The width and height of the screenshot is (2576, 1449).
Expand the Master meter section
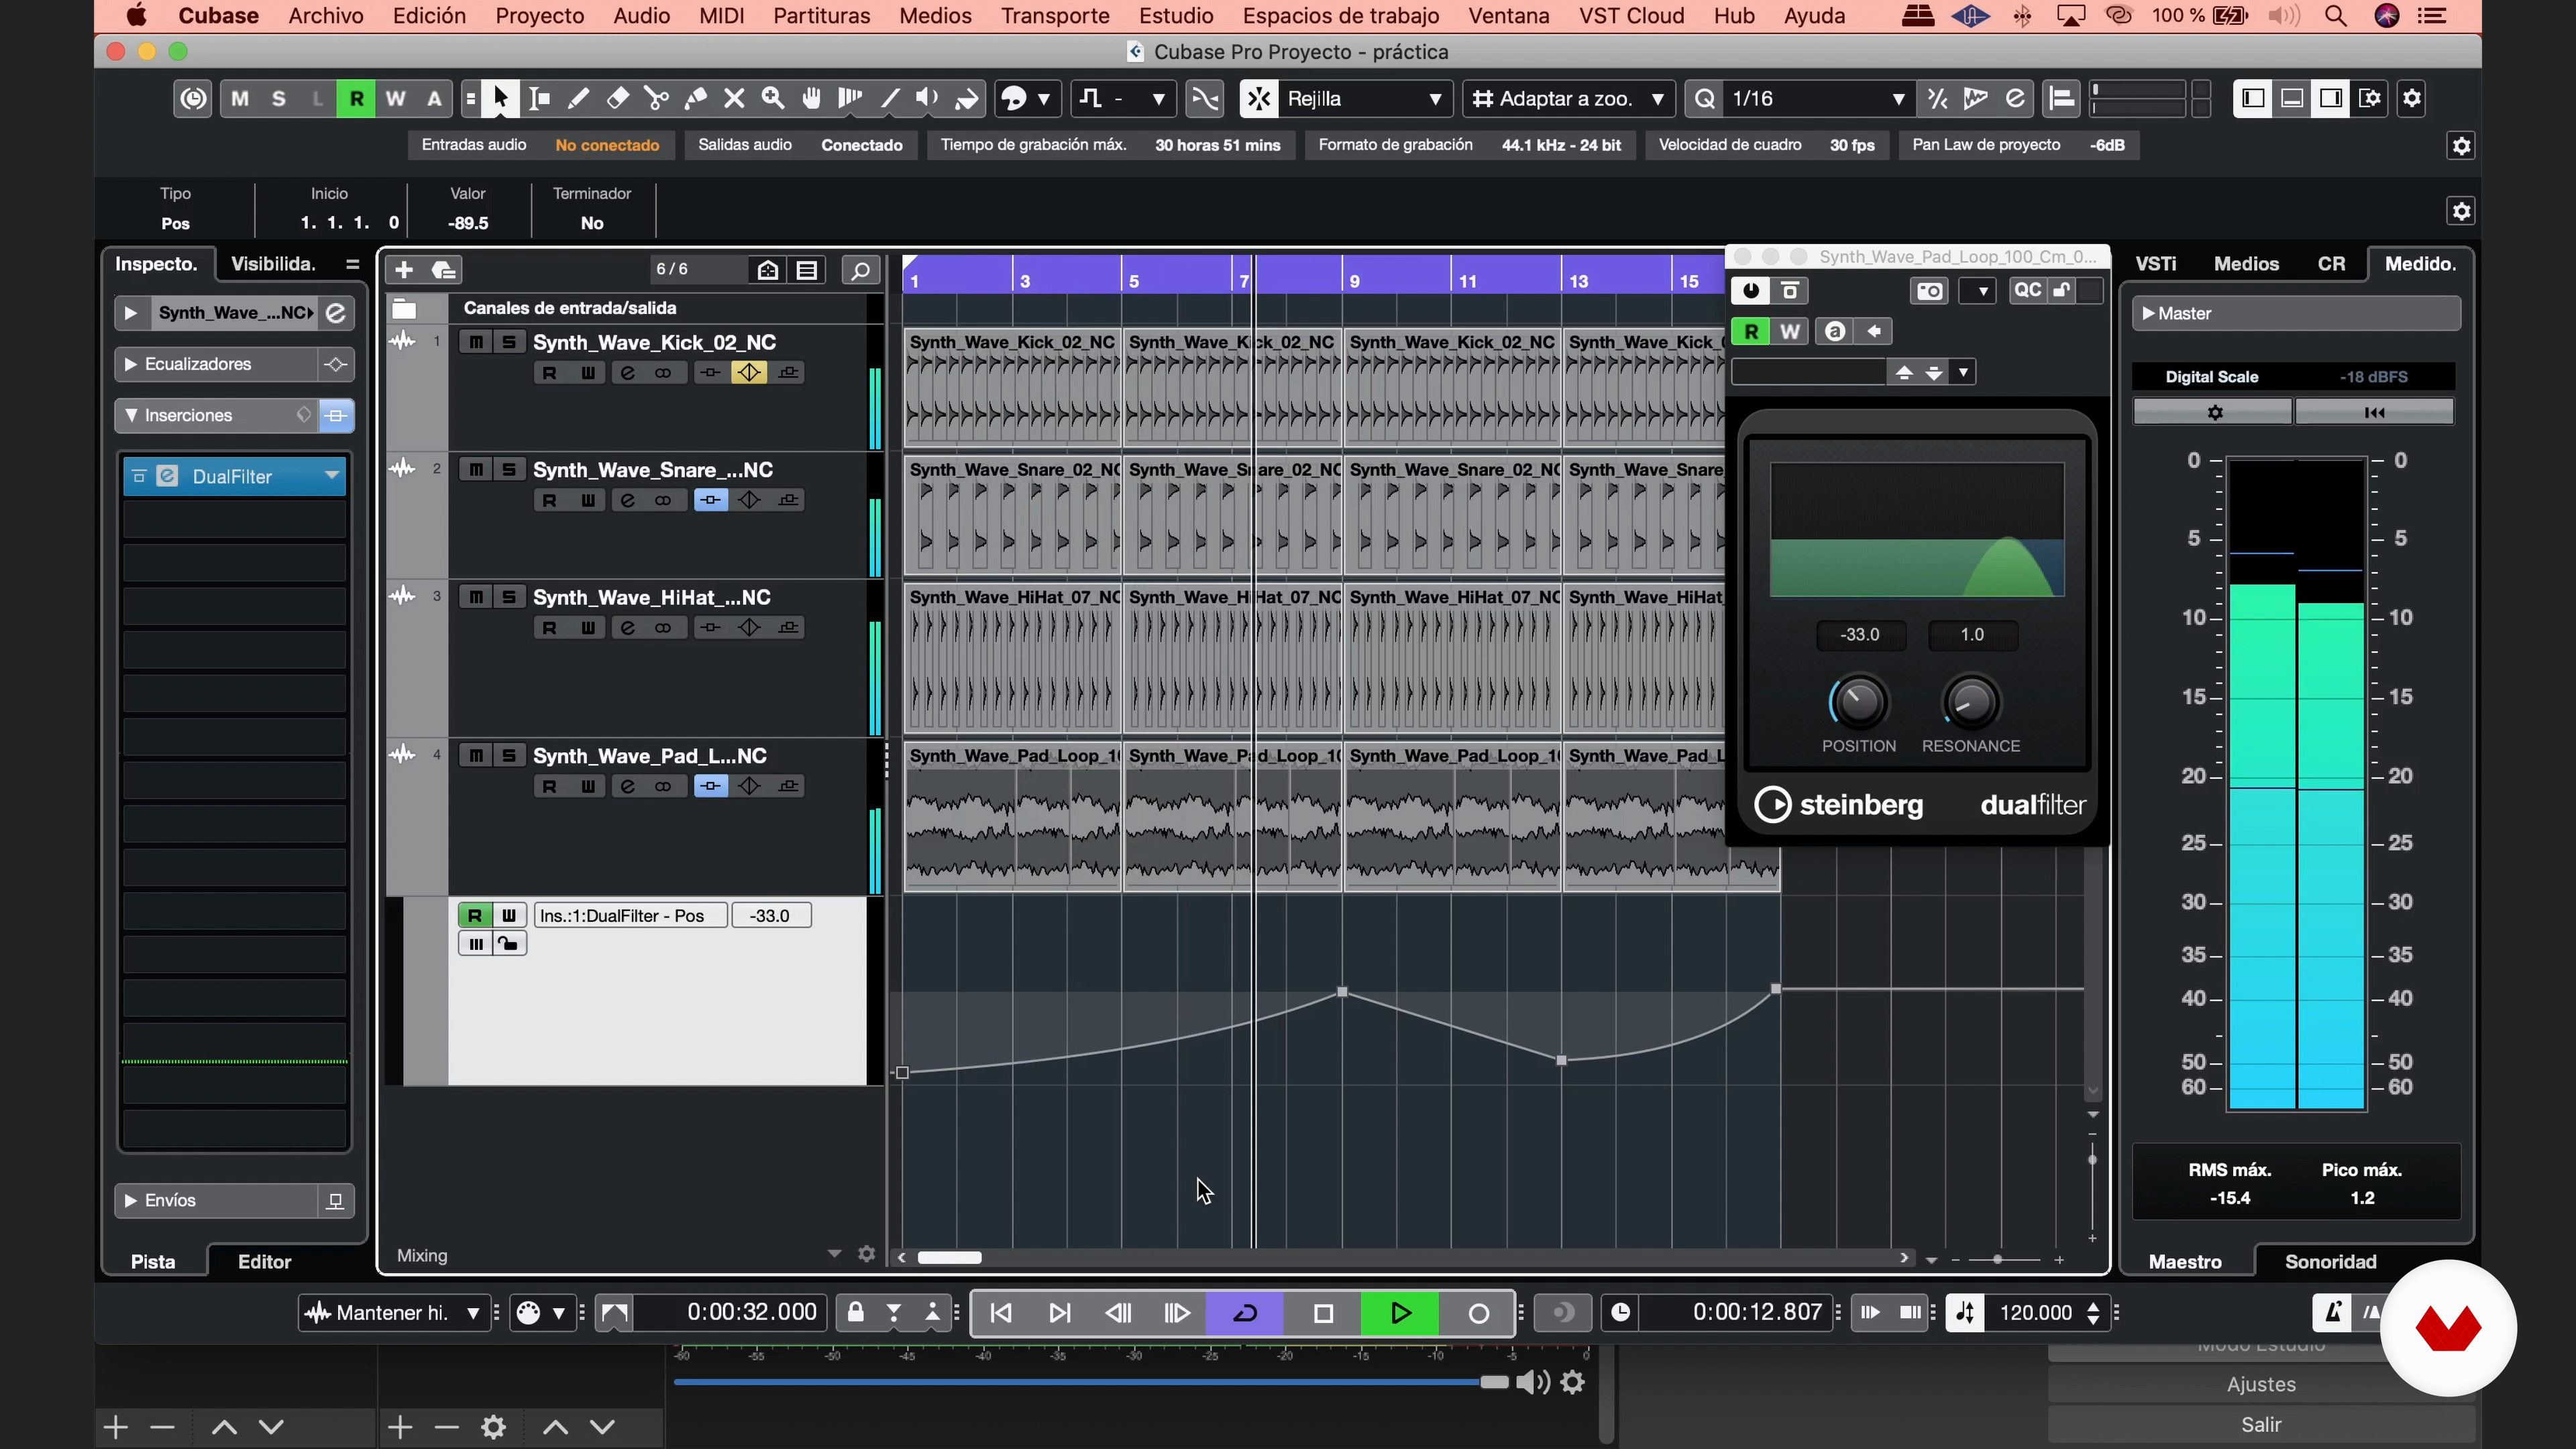pos(2148,313)
